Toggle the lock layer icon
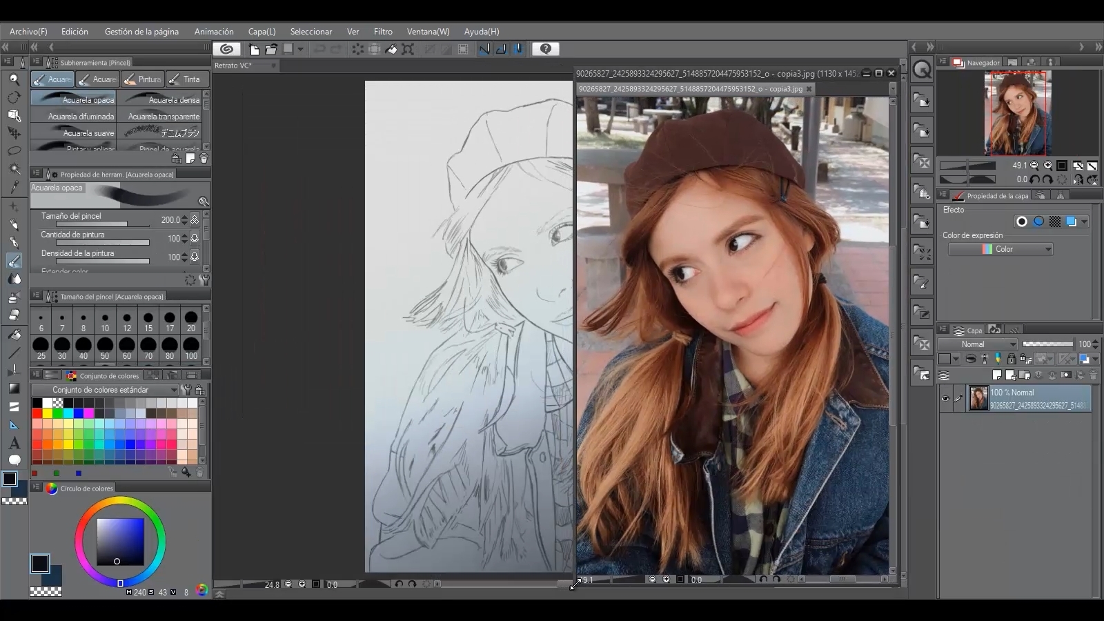The height and width of the screenshot is (621, 1104). [x=1011, y=359]
